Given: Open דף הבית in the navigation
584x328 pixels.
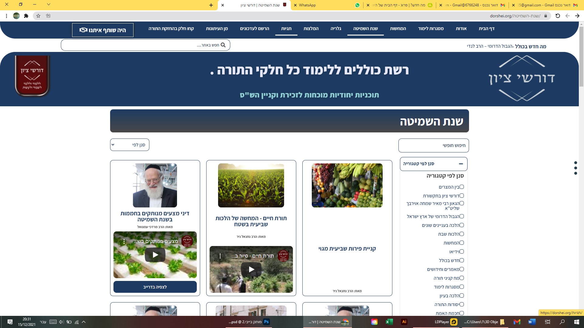Looking at the screenshot, I should [487, 29].
